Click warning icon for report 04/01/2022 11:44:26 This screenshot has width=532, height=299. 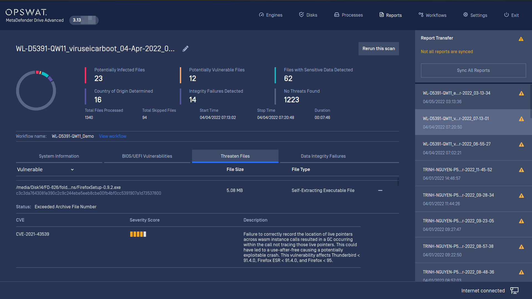[x=521, y=196]
